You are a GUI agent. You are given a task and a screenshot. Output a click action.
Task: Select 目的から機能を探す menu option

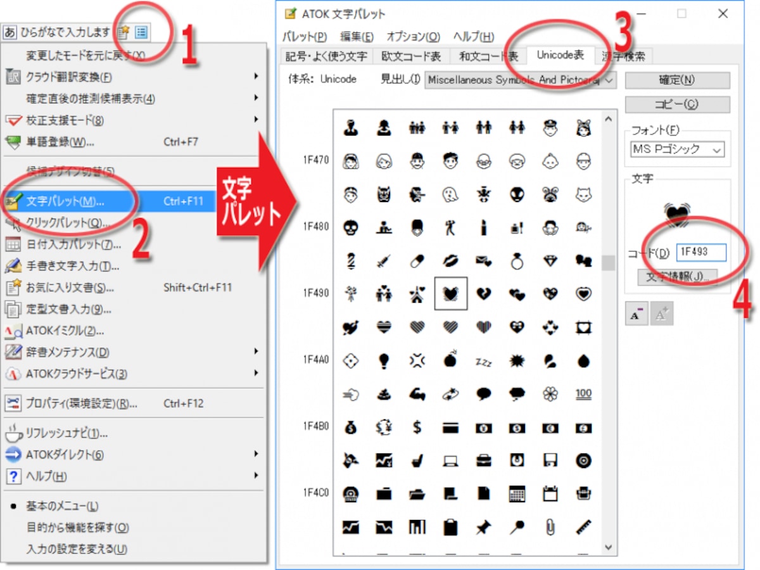tap(78, 528)
